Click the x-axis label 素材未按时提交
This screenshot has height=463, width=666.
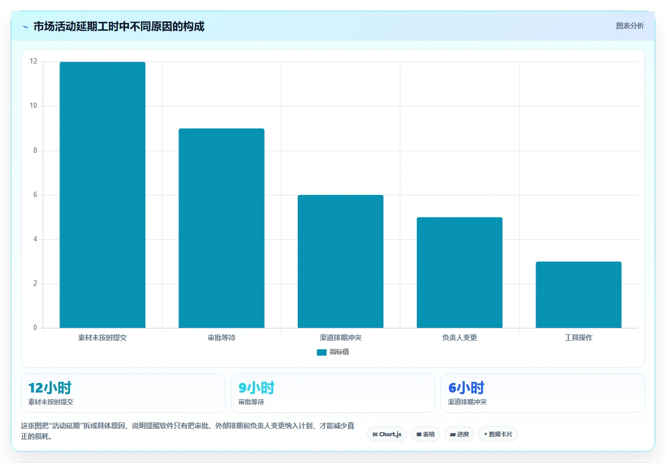102,338
